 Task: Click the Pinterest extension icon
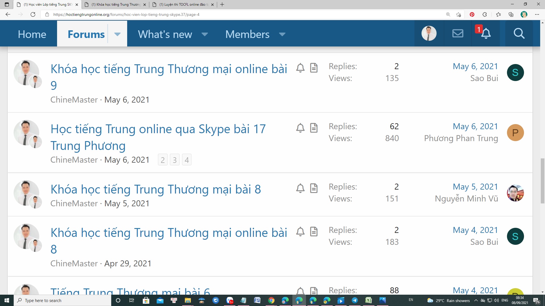click(472, 14)
